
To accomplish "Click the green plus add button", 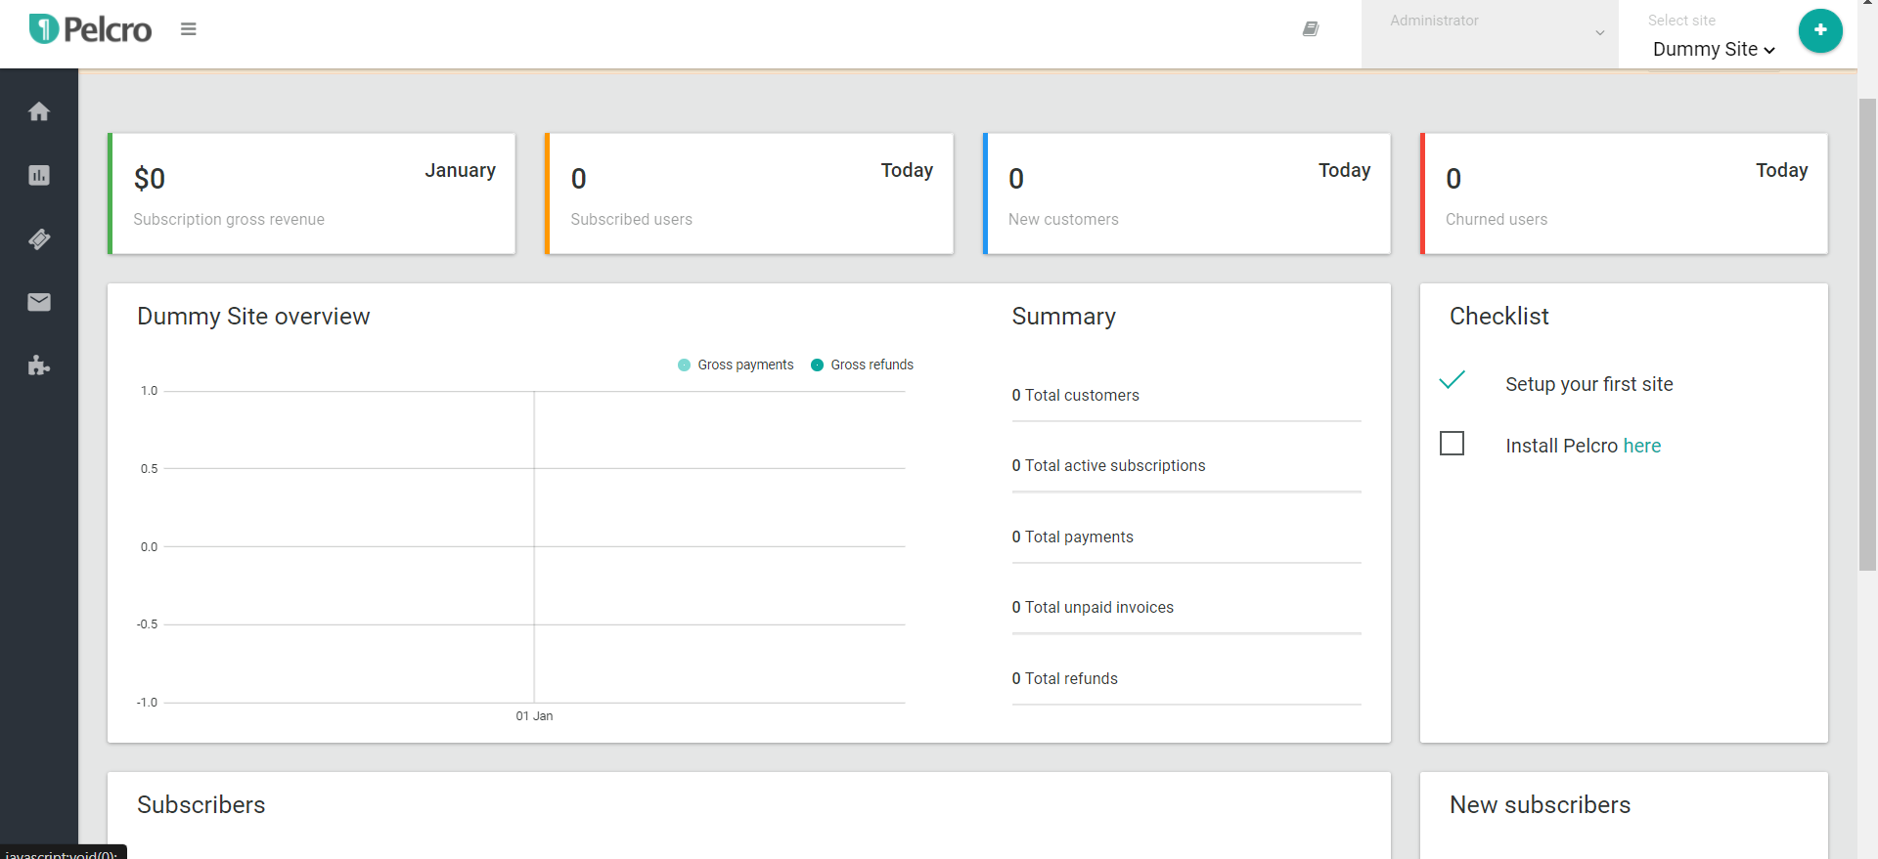I will click(x=1819, y=30).
